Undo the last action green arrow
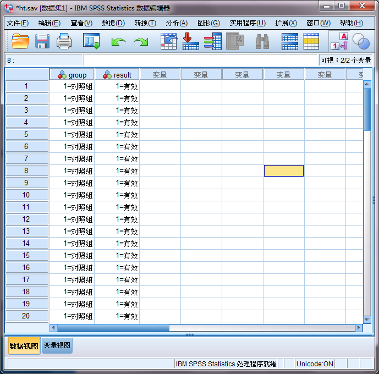 [x=118, y=42]
